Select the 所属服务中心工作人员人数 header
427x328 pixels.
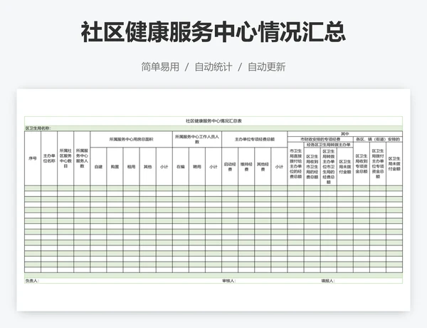coord(197,139)
